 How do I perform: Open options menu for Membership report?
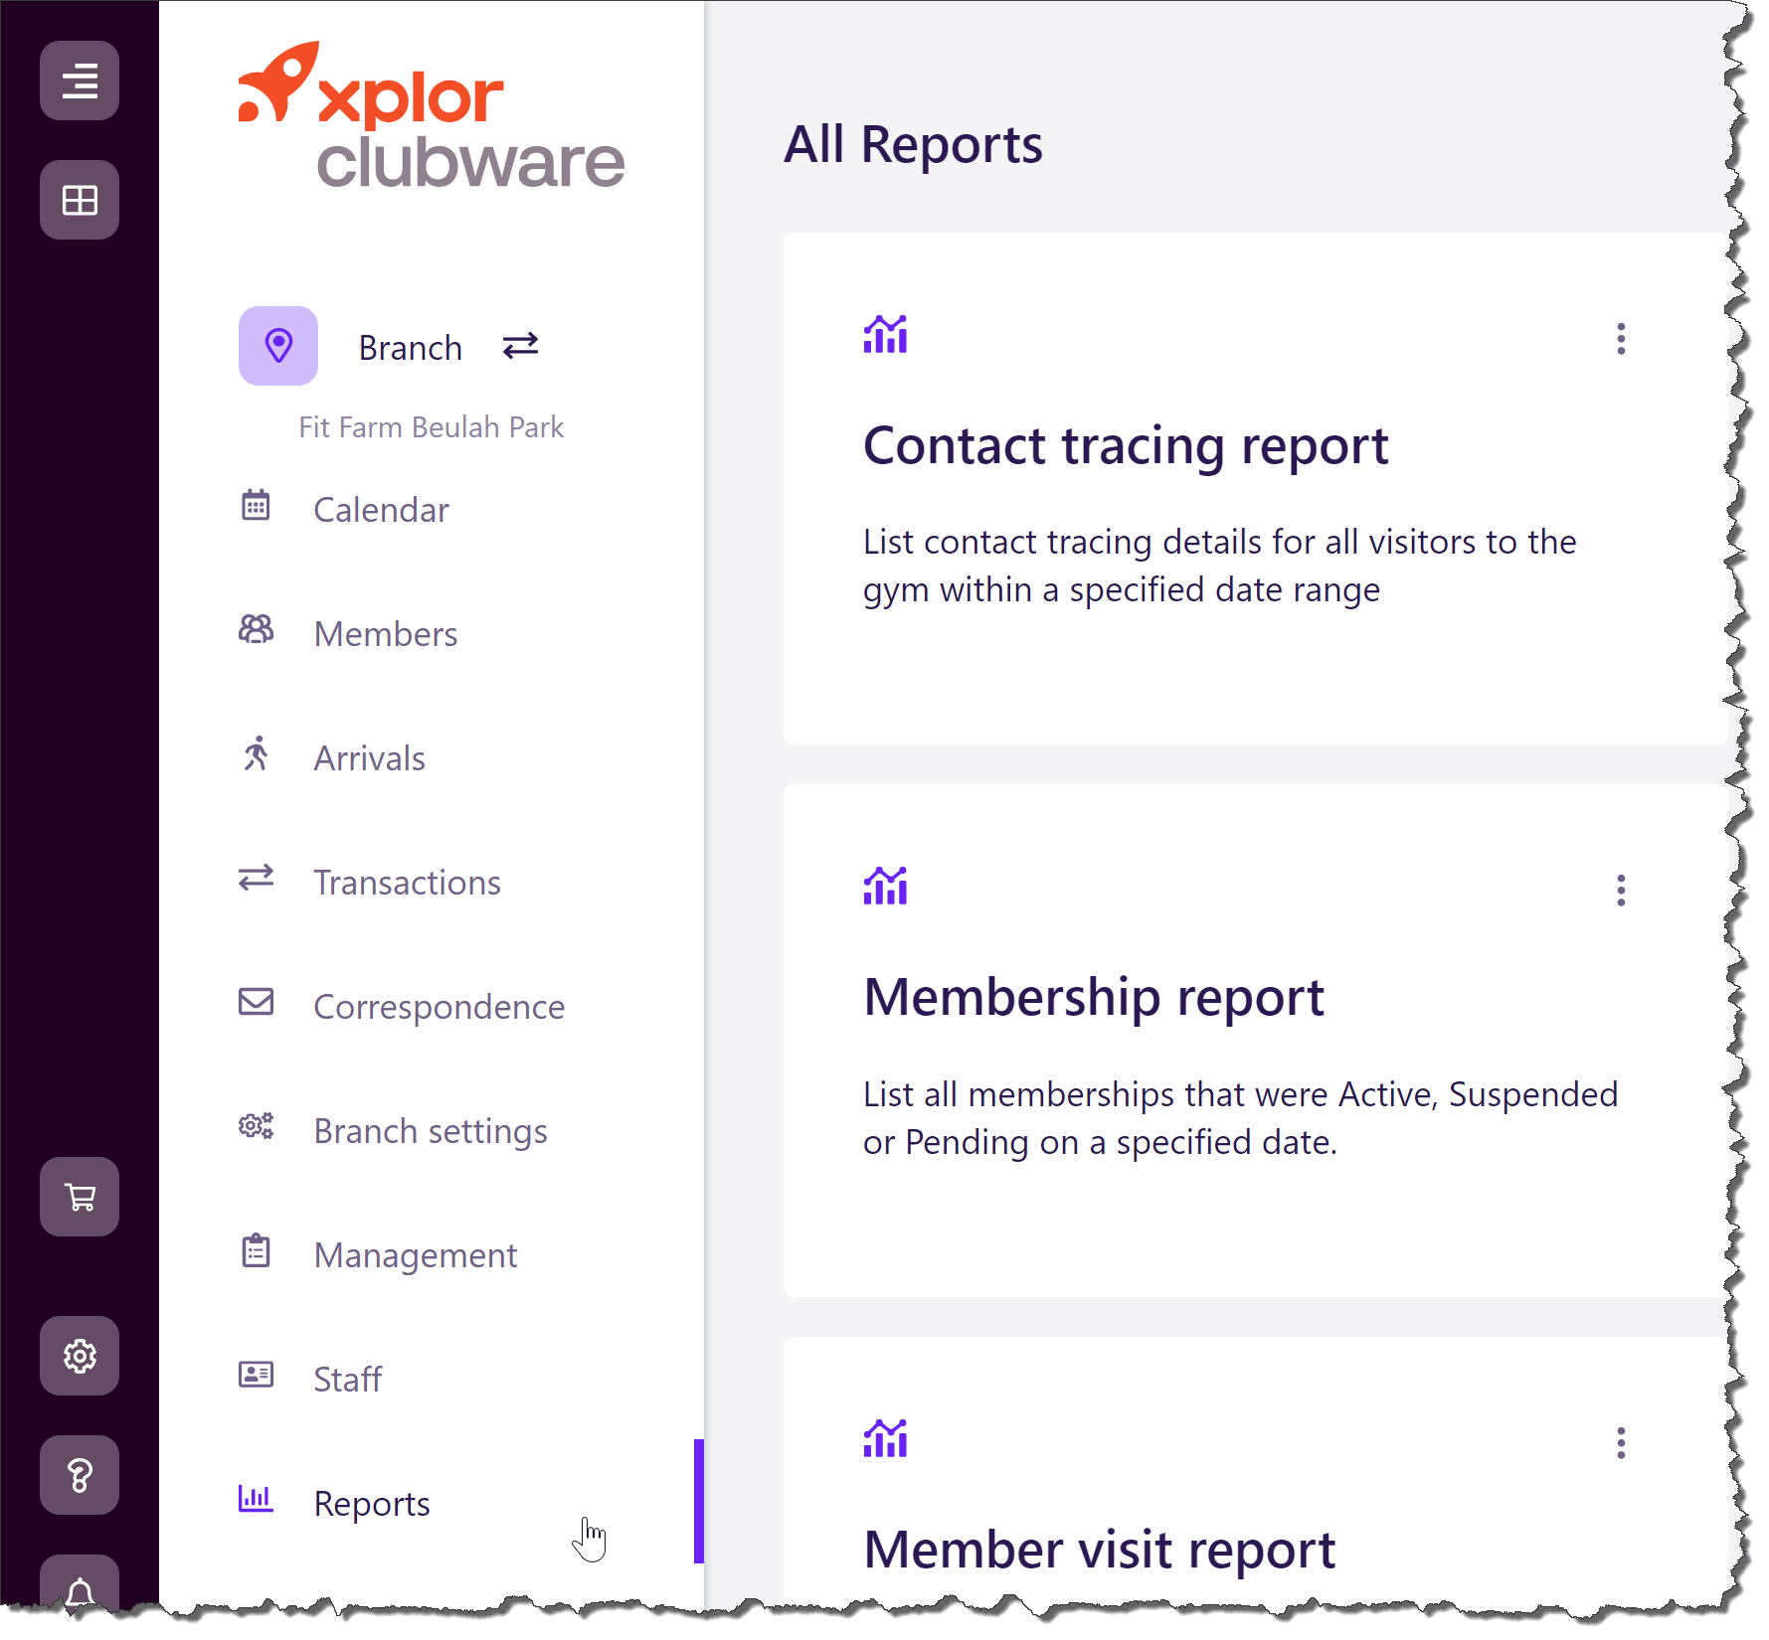click(1621, 891)
